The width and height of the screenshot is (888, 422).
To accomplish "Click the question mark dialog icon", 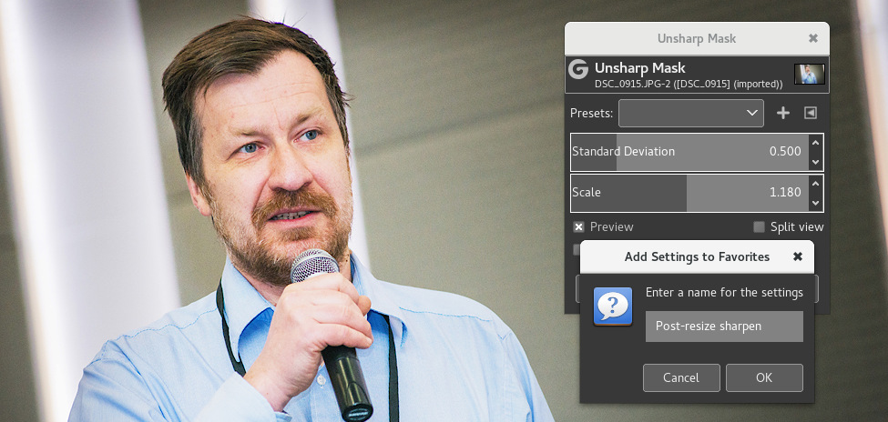I will coord(613,306).
